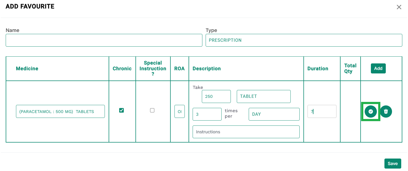
Task: Uncheck the Chronic checkbox
Action: click(122, 110)
